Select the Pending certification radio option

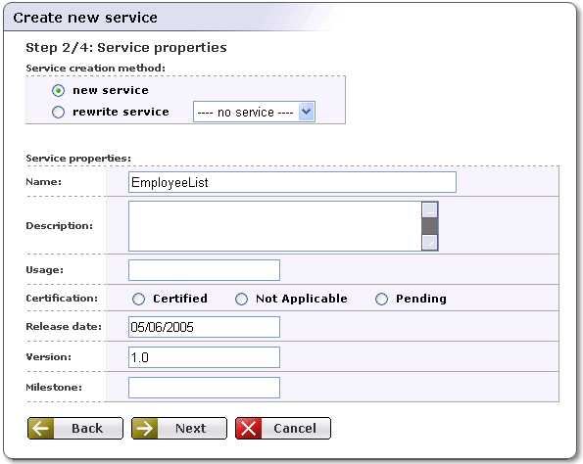381,300
